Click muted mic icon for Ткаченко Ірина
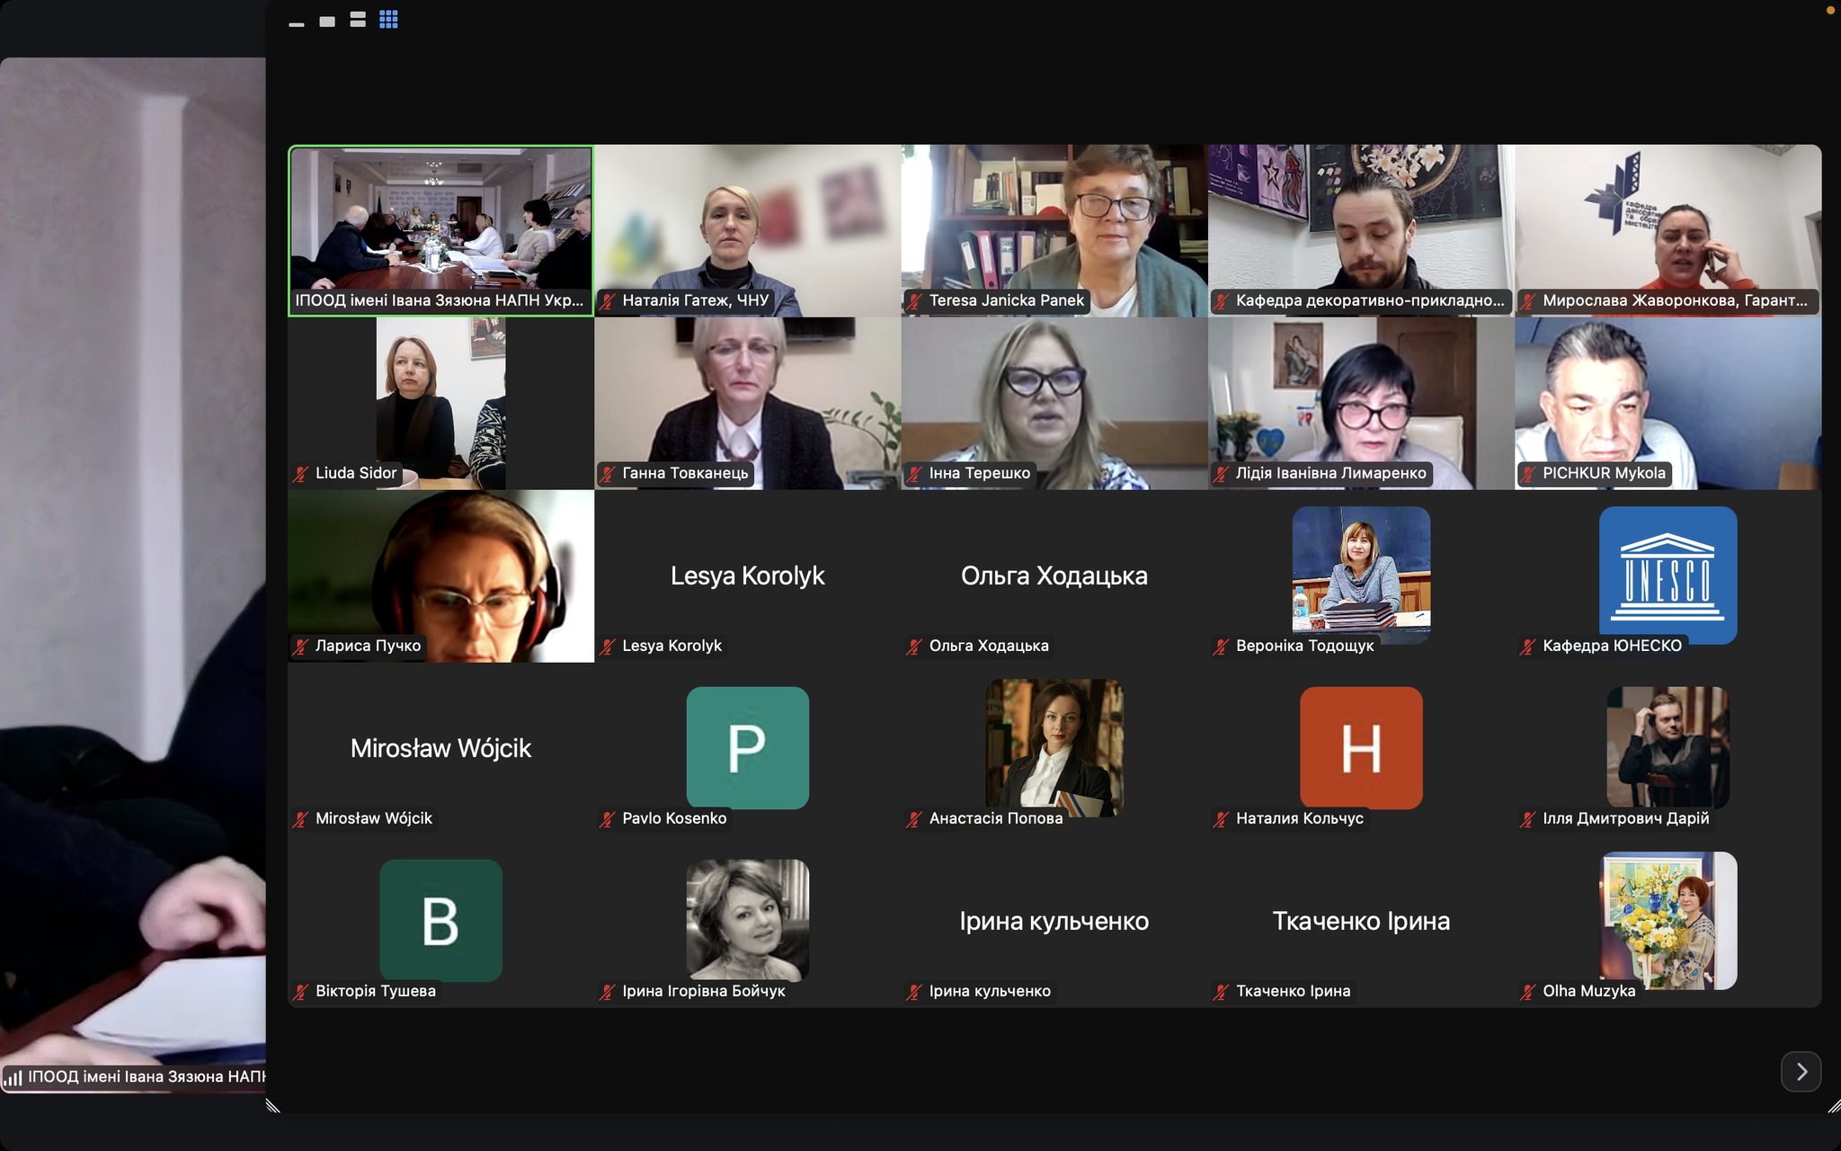 (x=1221, y=992)
